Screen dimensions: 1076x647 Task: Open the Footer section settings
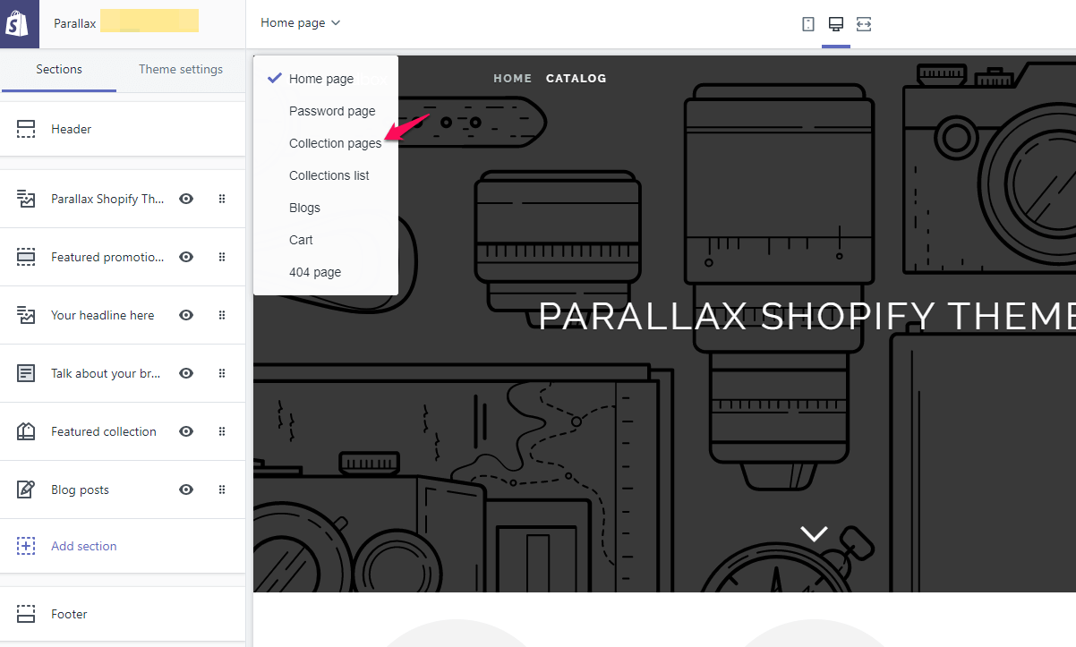click(x=123, y=614)
